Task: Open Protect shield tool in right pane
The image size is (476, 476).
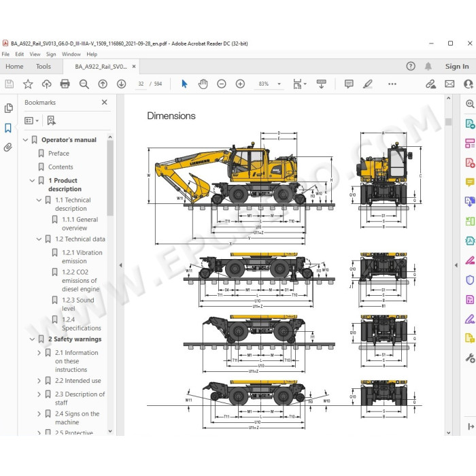Action: (x=470, y=280)
